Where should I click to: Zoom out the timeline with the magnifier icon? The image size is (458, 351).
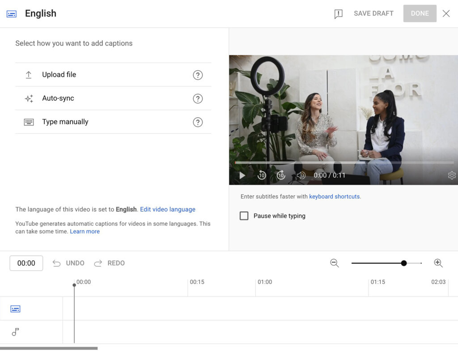coord(335,263)
